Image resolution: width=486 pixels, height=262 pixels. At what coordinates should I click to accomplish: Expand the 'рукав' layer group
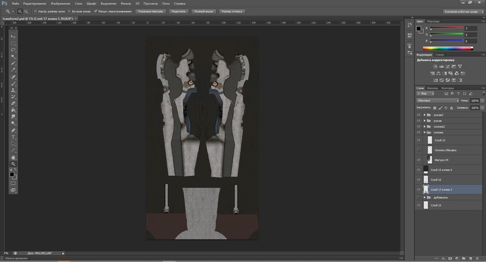[x=425, y=120]
